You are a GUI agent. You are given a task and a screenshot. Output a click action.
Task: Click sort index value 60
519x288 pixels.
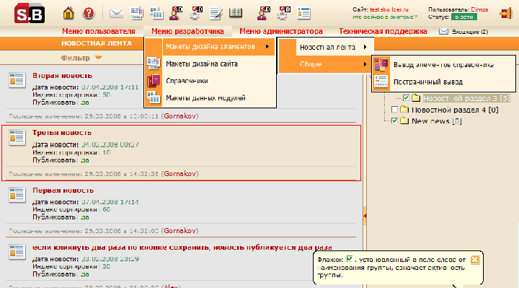106,209
